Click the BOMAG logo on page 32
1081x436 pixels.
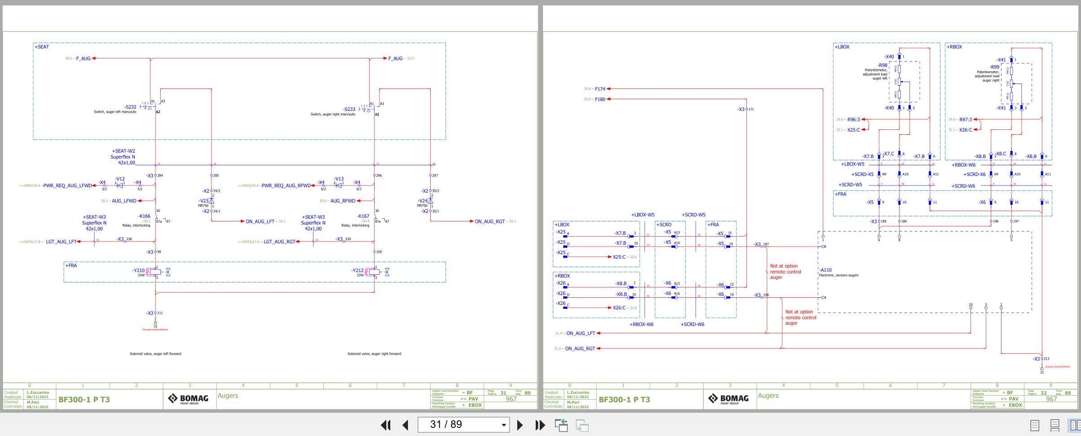[x=728, y=399]
